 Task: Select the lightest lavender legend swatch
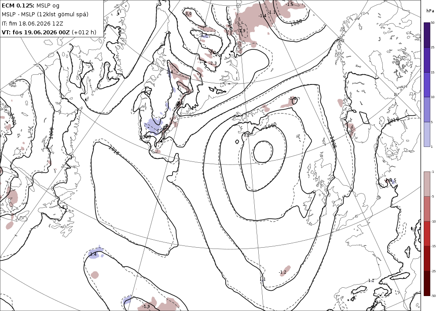427,134
